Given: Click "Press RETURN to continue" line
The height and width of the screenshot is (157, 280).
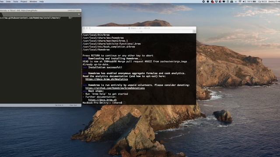Looking at the screenshot, I should pos(118,55).
